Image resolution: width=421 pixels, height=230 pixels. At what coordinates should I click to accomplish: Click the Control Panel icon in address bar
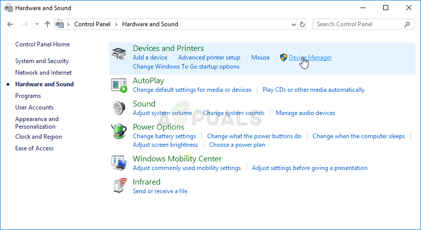[x=60, y=24]
